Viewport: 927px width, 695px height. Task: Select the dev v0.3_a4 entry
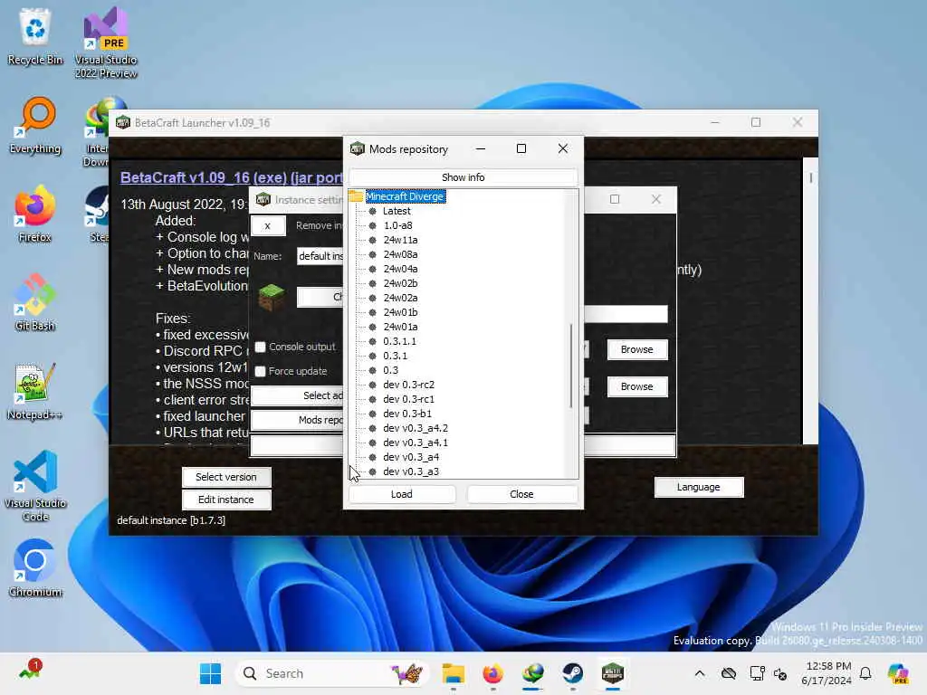pyautogui.click(x=411, y=457)
